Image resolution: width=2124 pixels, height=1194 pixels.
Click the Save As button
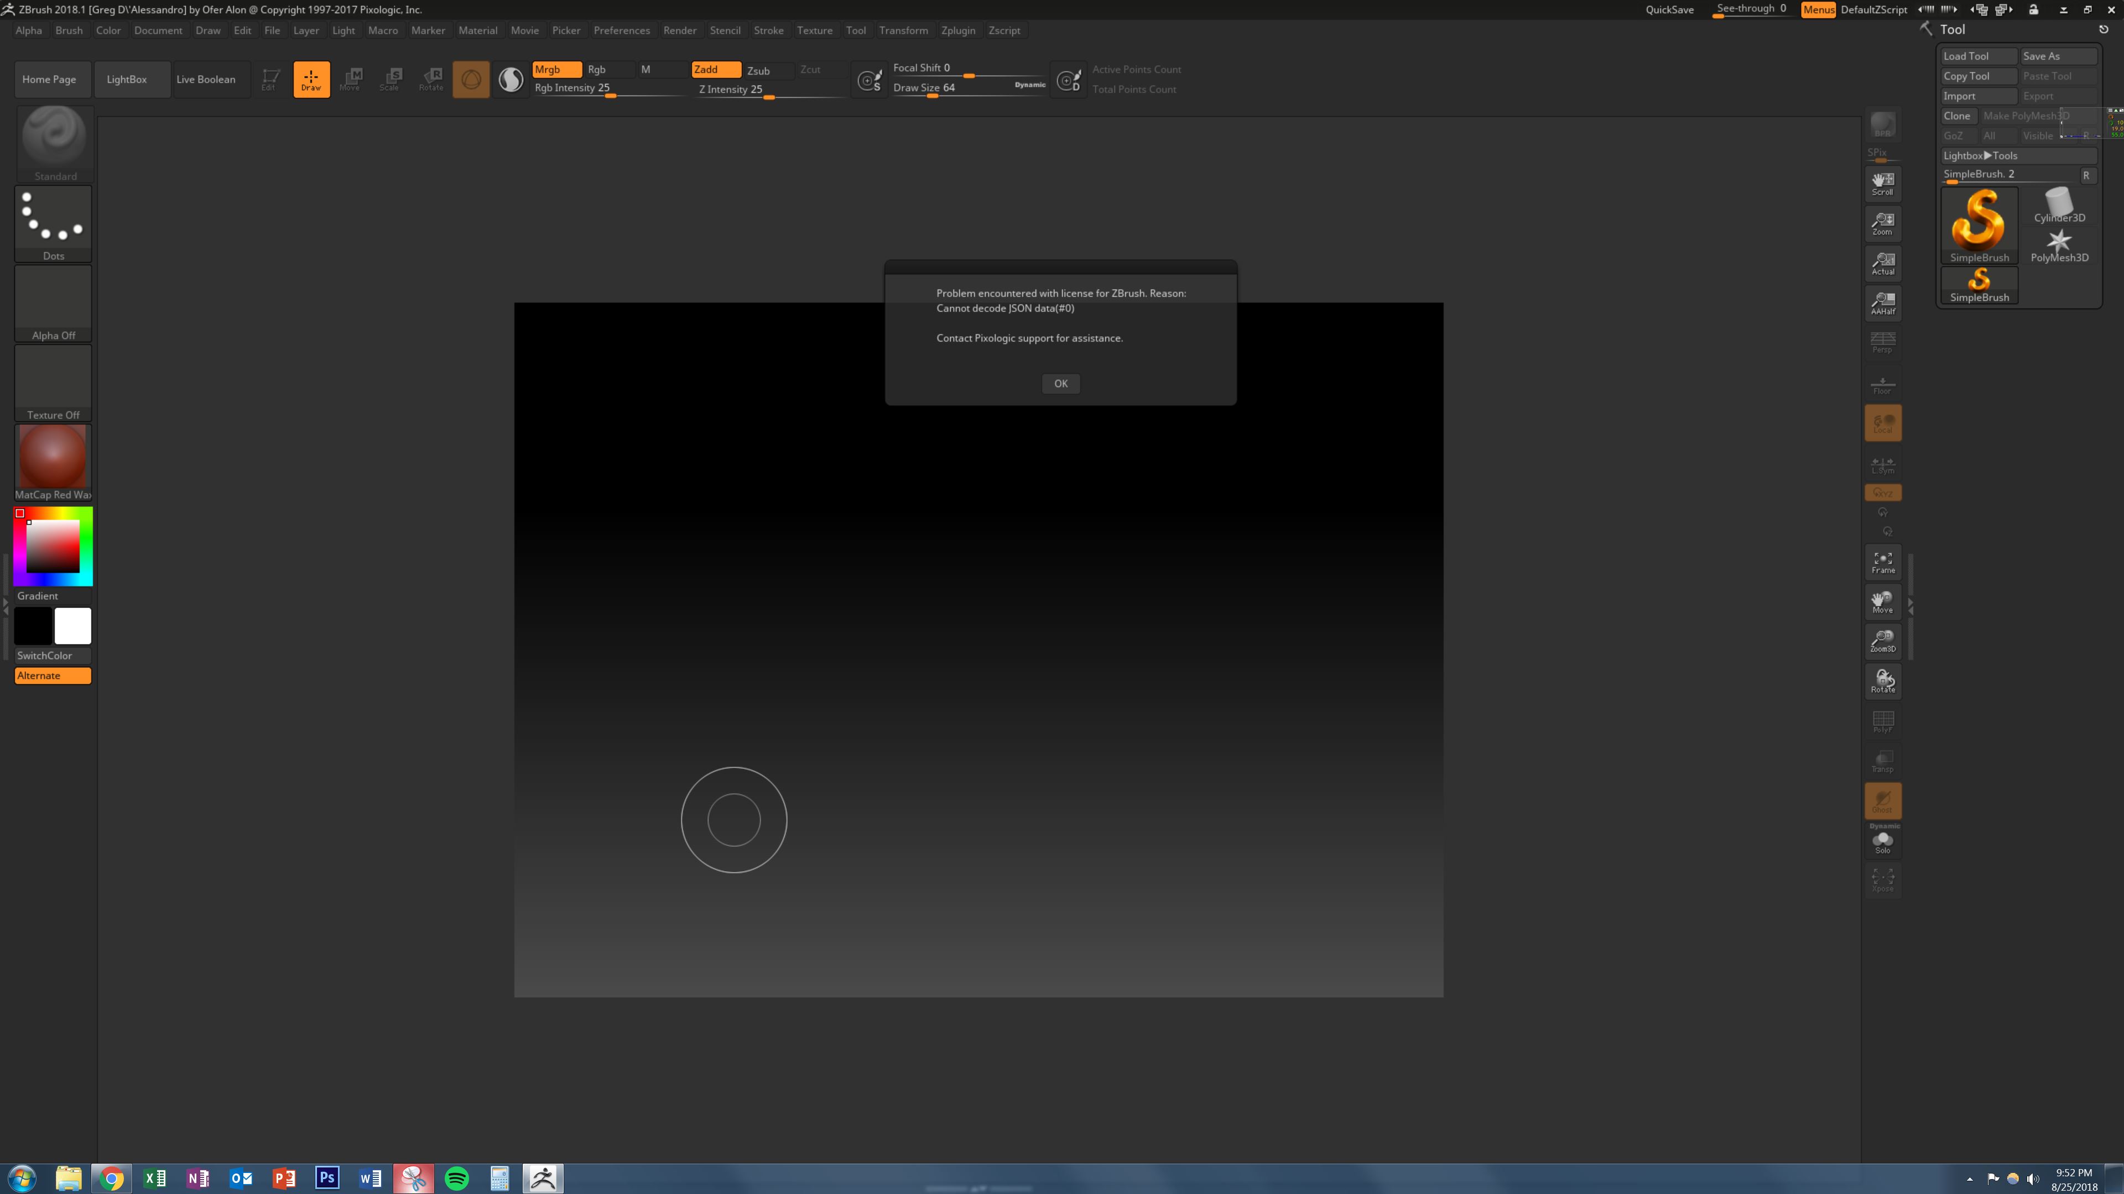pos(2058,55)
